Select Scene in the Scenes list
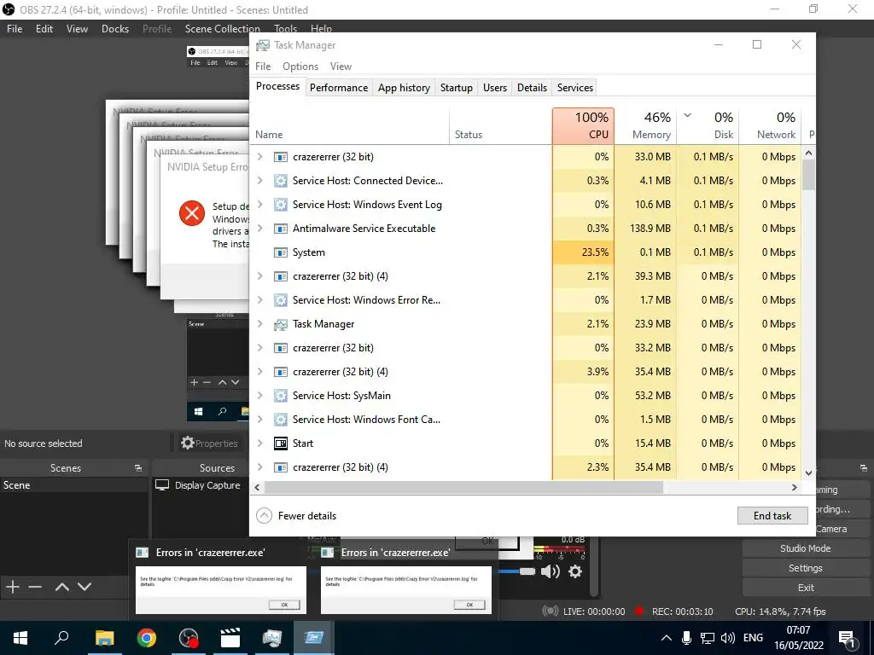Screen dimensions: 874x655 point(74,485)
